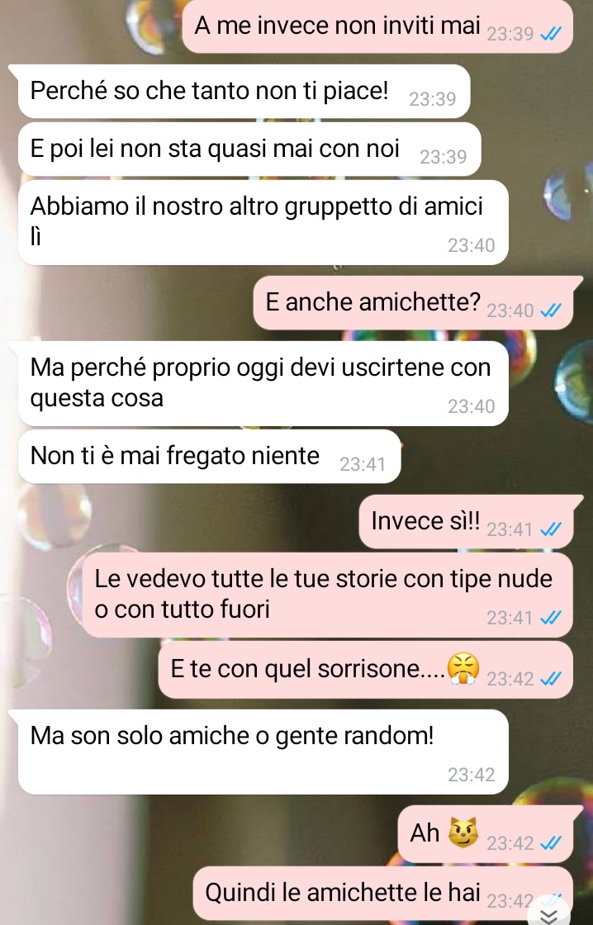Select message 'Non ti è mai fregato niente'
Image resolution: width=593 pixels, height=925 pixels.
click(210, 457)
